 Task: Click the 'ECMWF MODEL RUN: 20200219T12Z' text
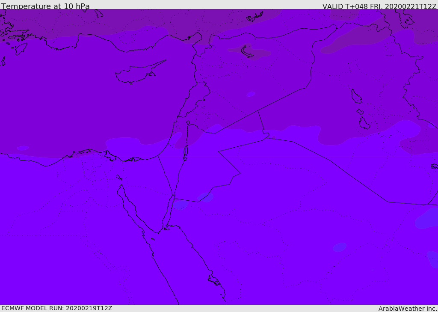(57, 308)
